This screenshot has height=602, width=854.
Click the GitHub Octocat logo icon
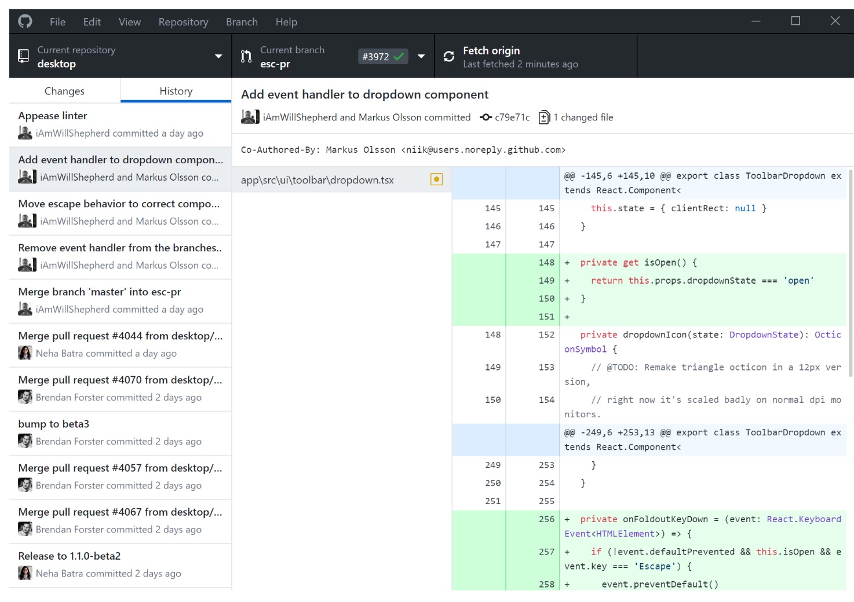click(x=25, y=21)
